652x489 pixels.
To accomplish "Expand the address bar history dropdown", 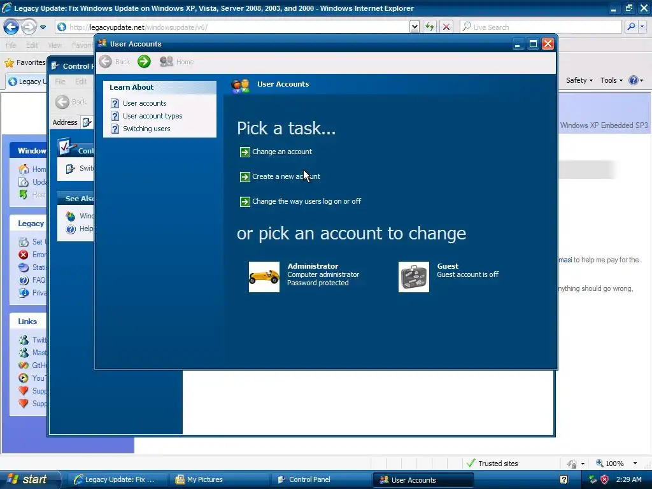I will pos(414,27).
